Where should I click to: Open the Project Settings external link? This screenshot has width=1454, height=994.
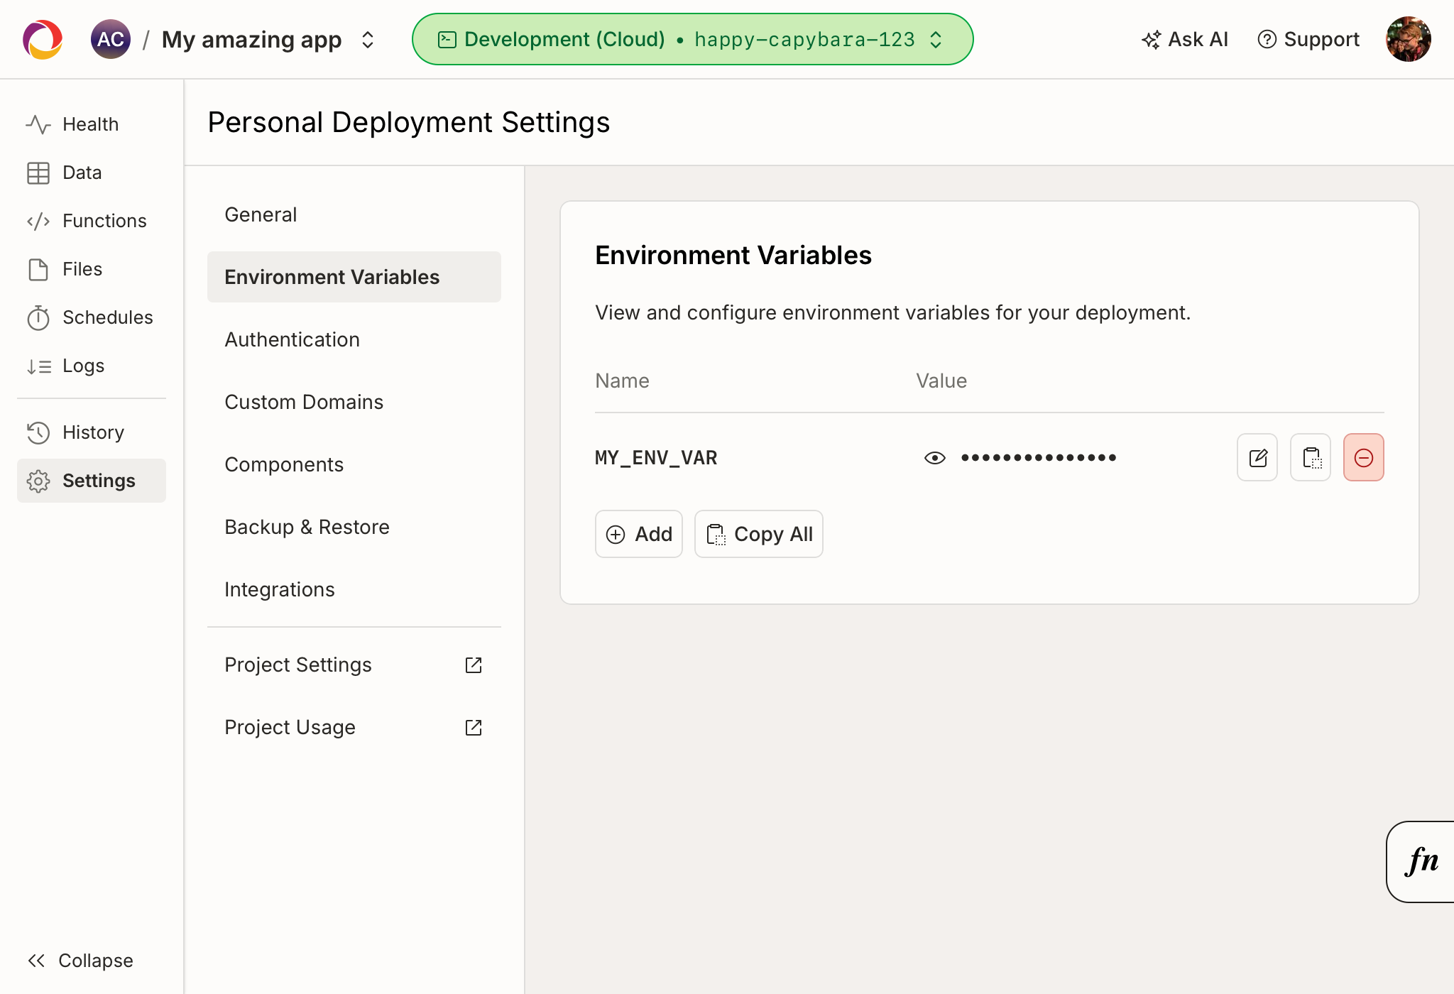tap(354, 665)
